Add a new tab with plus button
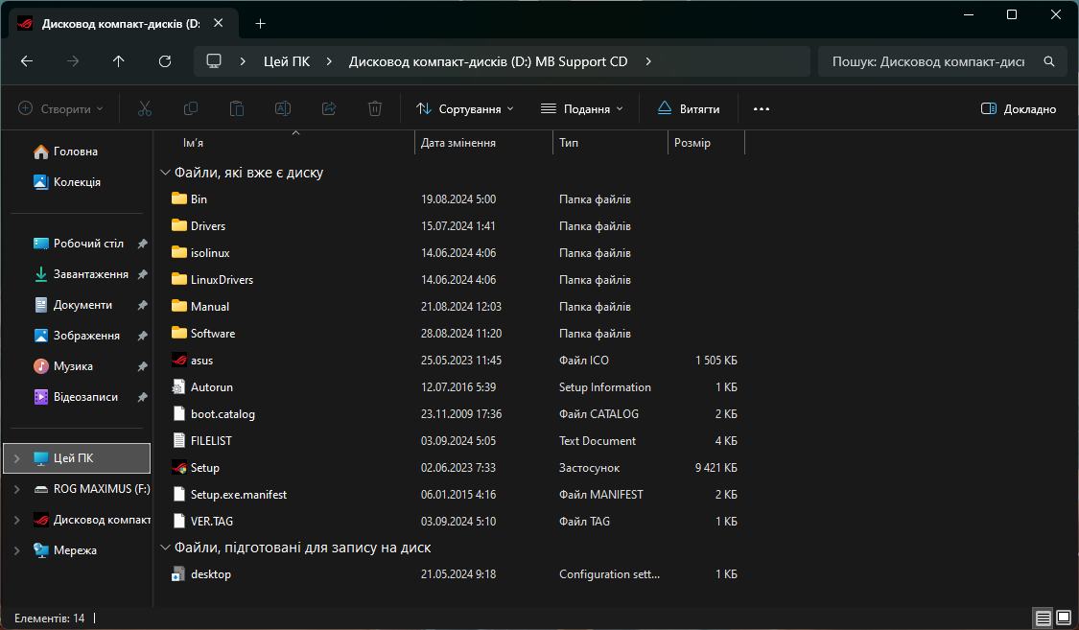 coord(260,23)
